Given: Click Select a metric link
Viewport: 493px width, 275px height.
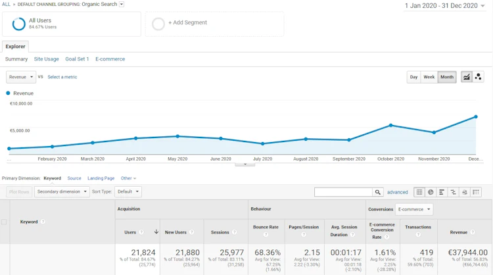Looking at the screenshot, I should [62, 77].
